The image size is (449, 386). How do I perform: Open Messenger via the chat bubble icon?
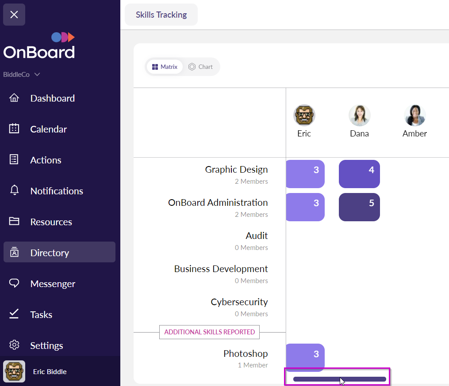tap(14, 284)
